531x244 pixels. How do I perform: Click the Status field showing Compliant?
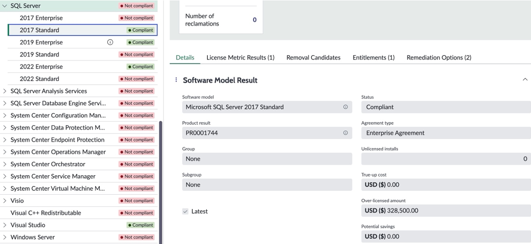(446, 107)
